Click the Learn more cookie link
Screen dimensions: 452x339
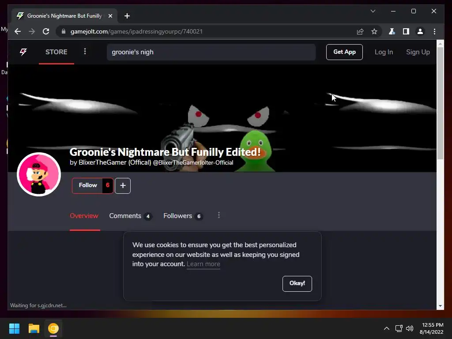pyautogui.click(x=203, y=264)
